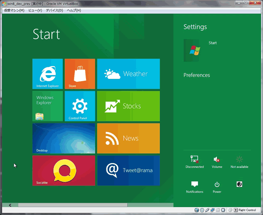
Task: Click VirtualBox display status icon
Action: pos(223,210)
